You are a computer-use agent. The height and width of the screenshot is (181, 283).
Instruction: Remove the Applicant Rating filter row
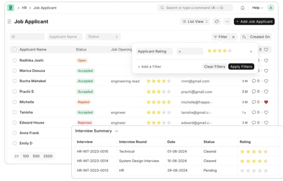point(251,51)
